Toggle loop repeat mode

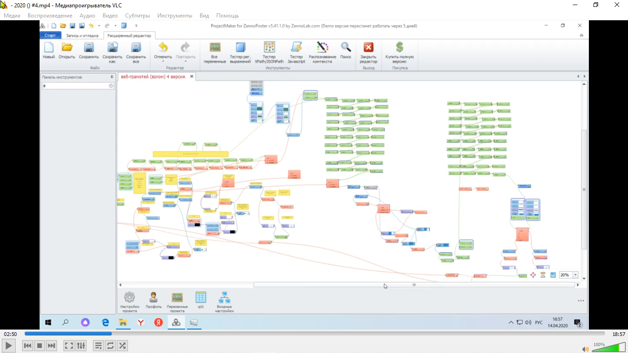[110, 346]
